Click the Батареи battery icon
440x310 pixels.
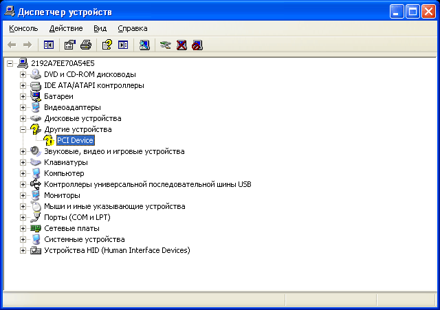36,96
